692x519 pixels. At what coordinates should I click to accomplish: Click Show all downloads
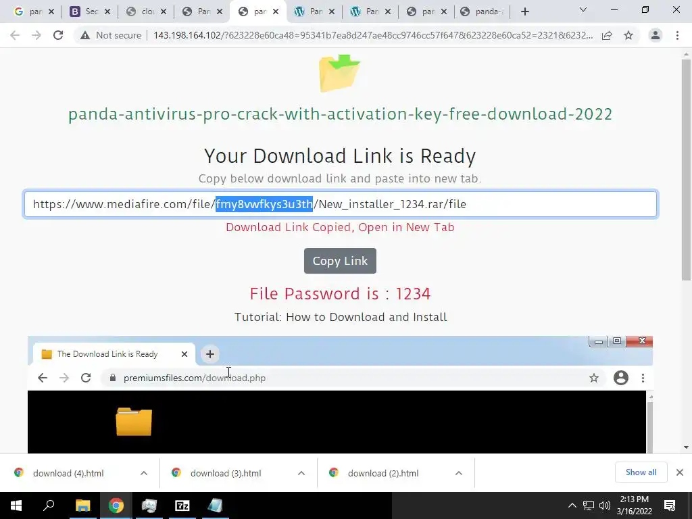coord(641,472)
